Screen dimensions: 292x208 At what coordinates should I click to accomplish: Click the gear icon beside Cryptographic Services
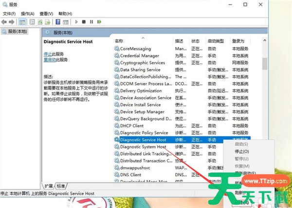pos(117,63)
